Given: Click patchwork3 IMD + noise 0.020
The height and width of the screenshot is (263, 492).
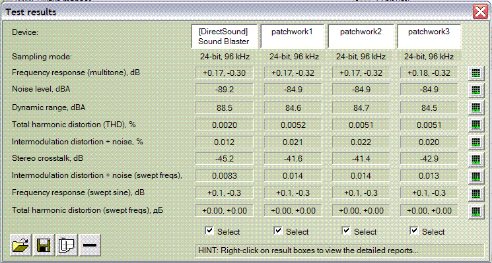Looking at the screenshot, I should (429, 142).
